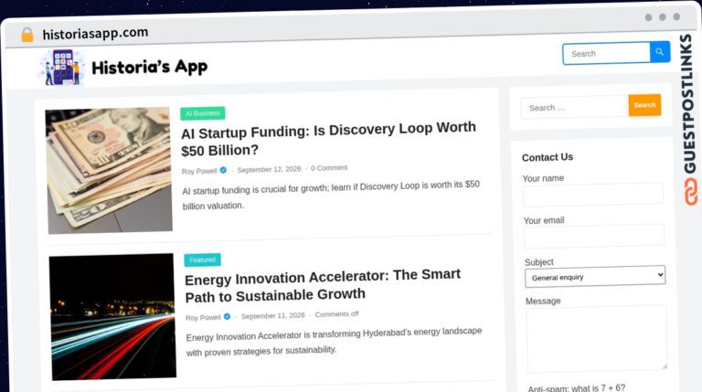
Task: Click the padlock icon beside the URL
Action: tap(27, 35)
